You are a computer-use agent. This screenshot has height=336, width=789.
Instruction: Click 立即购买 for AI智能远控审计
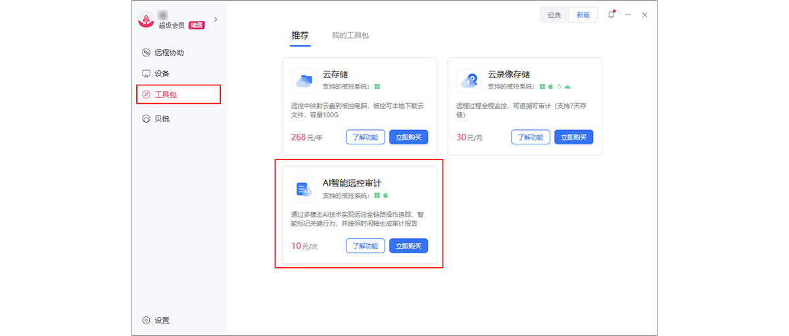coord(408,246)
